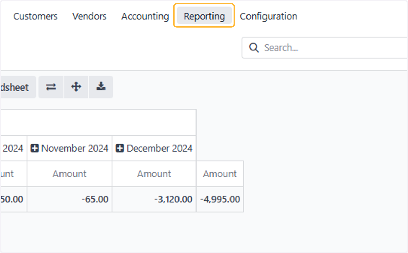
Task: Open the Configuration menu
Action: (269, 16)
